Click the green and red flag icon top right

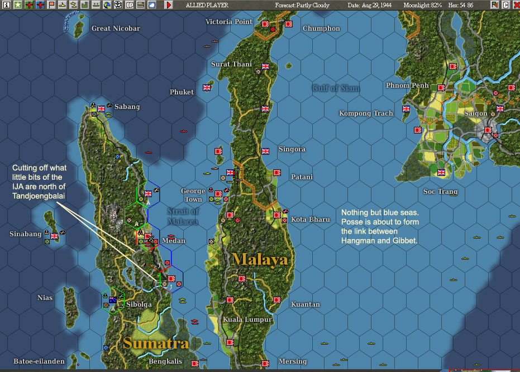494,4
